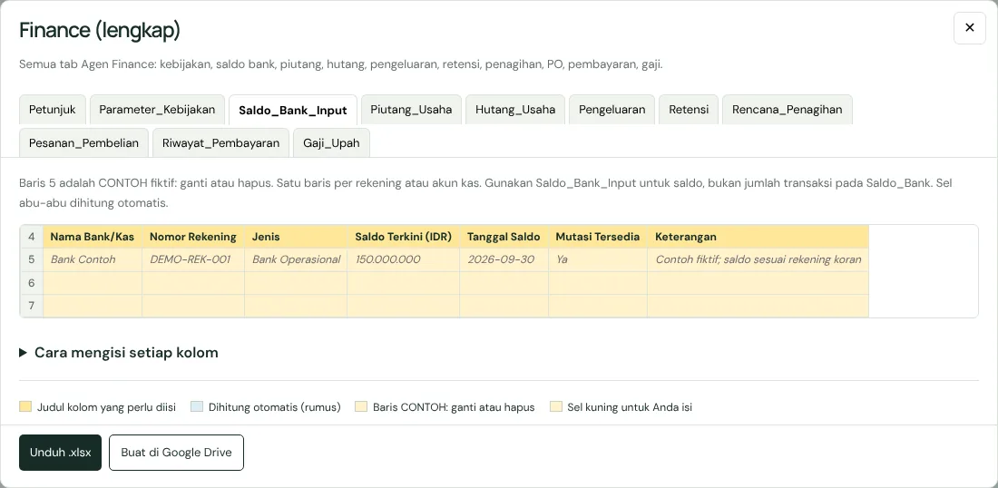998x488 pixels.
Task: Expand the 'Cara mengisi setiap kolom' section
Action: point(118,353)
